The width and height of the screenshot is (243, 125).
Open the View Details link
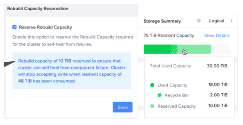tap(217, 35)
